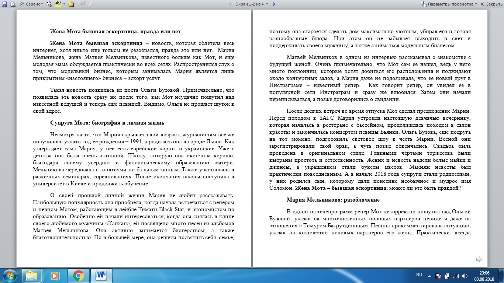Screen dimensions: 504x283
Task: Activate the text highlight color marker
Action: tap(58, 4)
